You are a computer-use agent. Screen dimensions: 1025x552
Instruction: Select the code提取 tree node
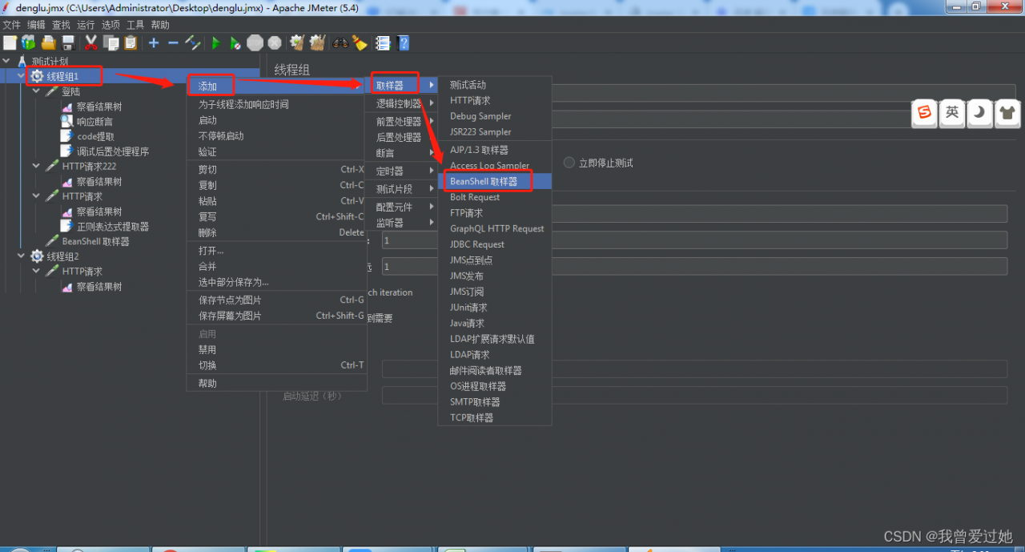click(95, 136)
